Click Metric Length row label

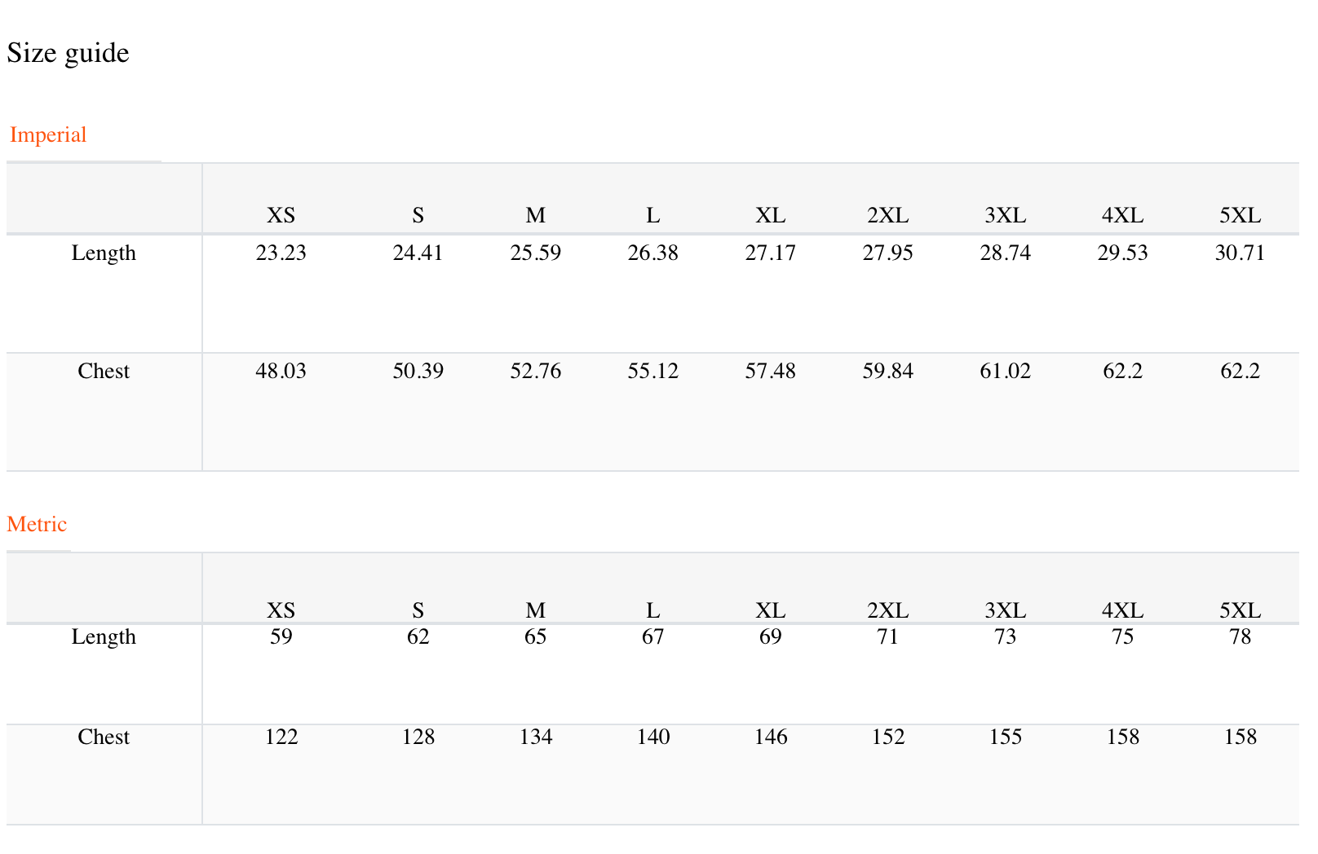coord(104,637)
